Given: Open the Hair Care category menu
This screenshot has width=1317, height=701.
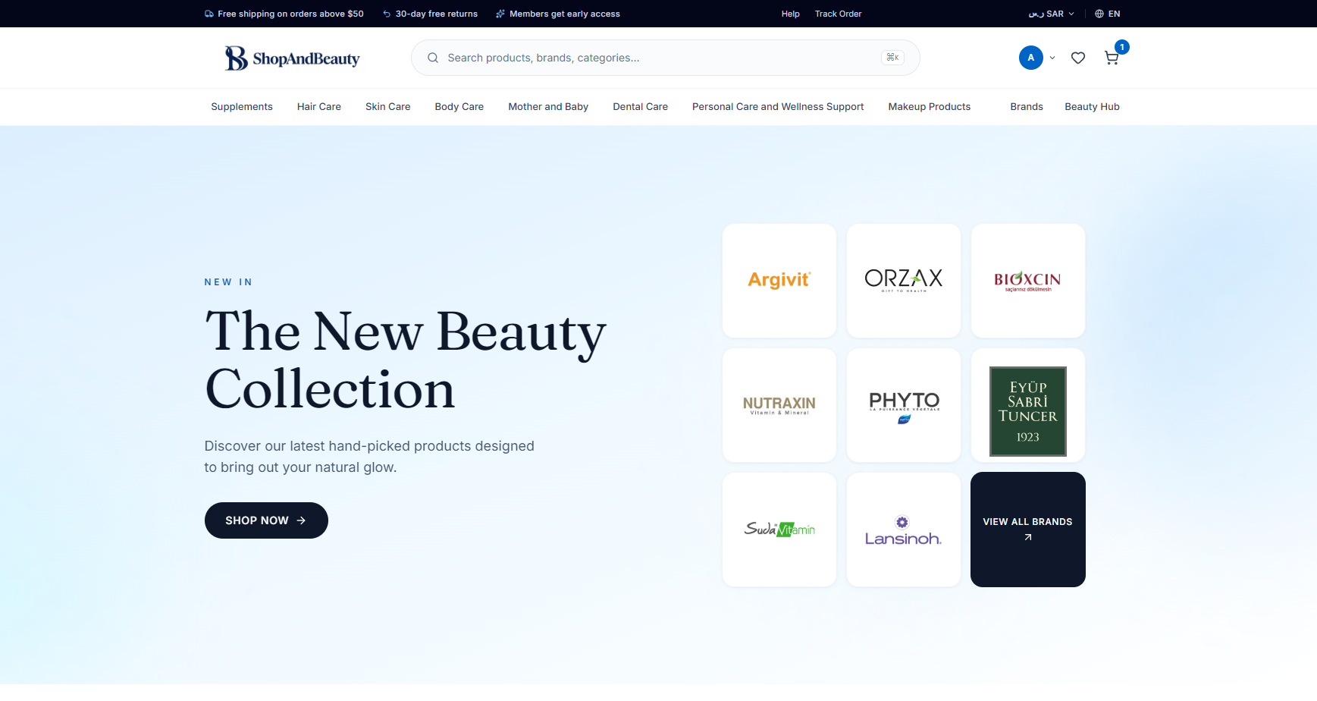Looking at the screenshot, I should 319,107.
